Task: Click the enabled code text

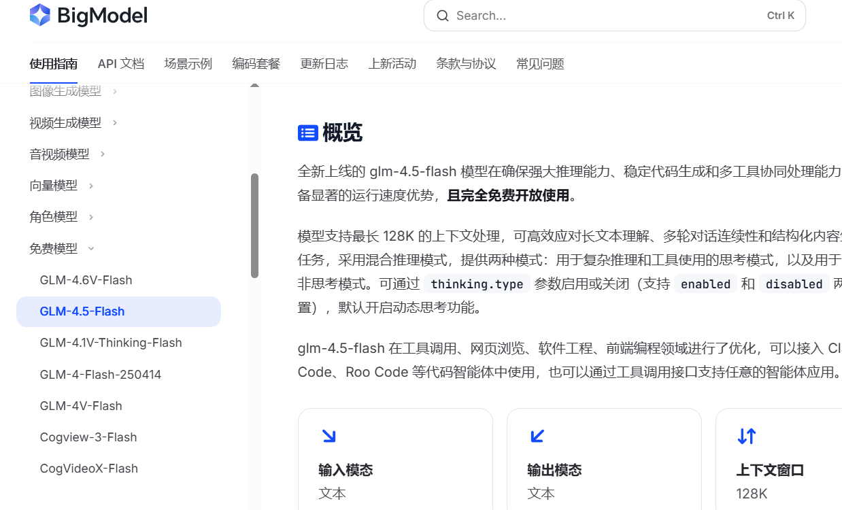Action: [x=705, y=284]
